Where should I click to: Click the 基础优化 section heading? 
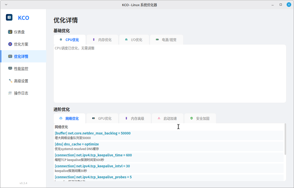(x=62, y=31)
